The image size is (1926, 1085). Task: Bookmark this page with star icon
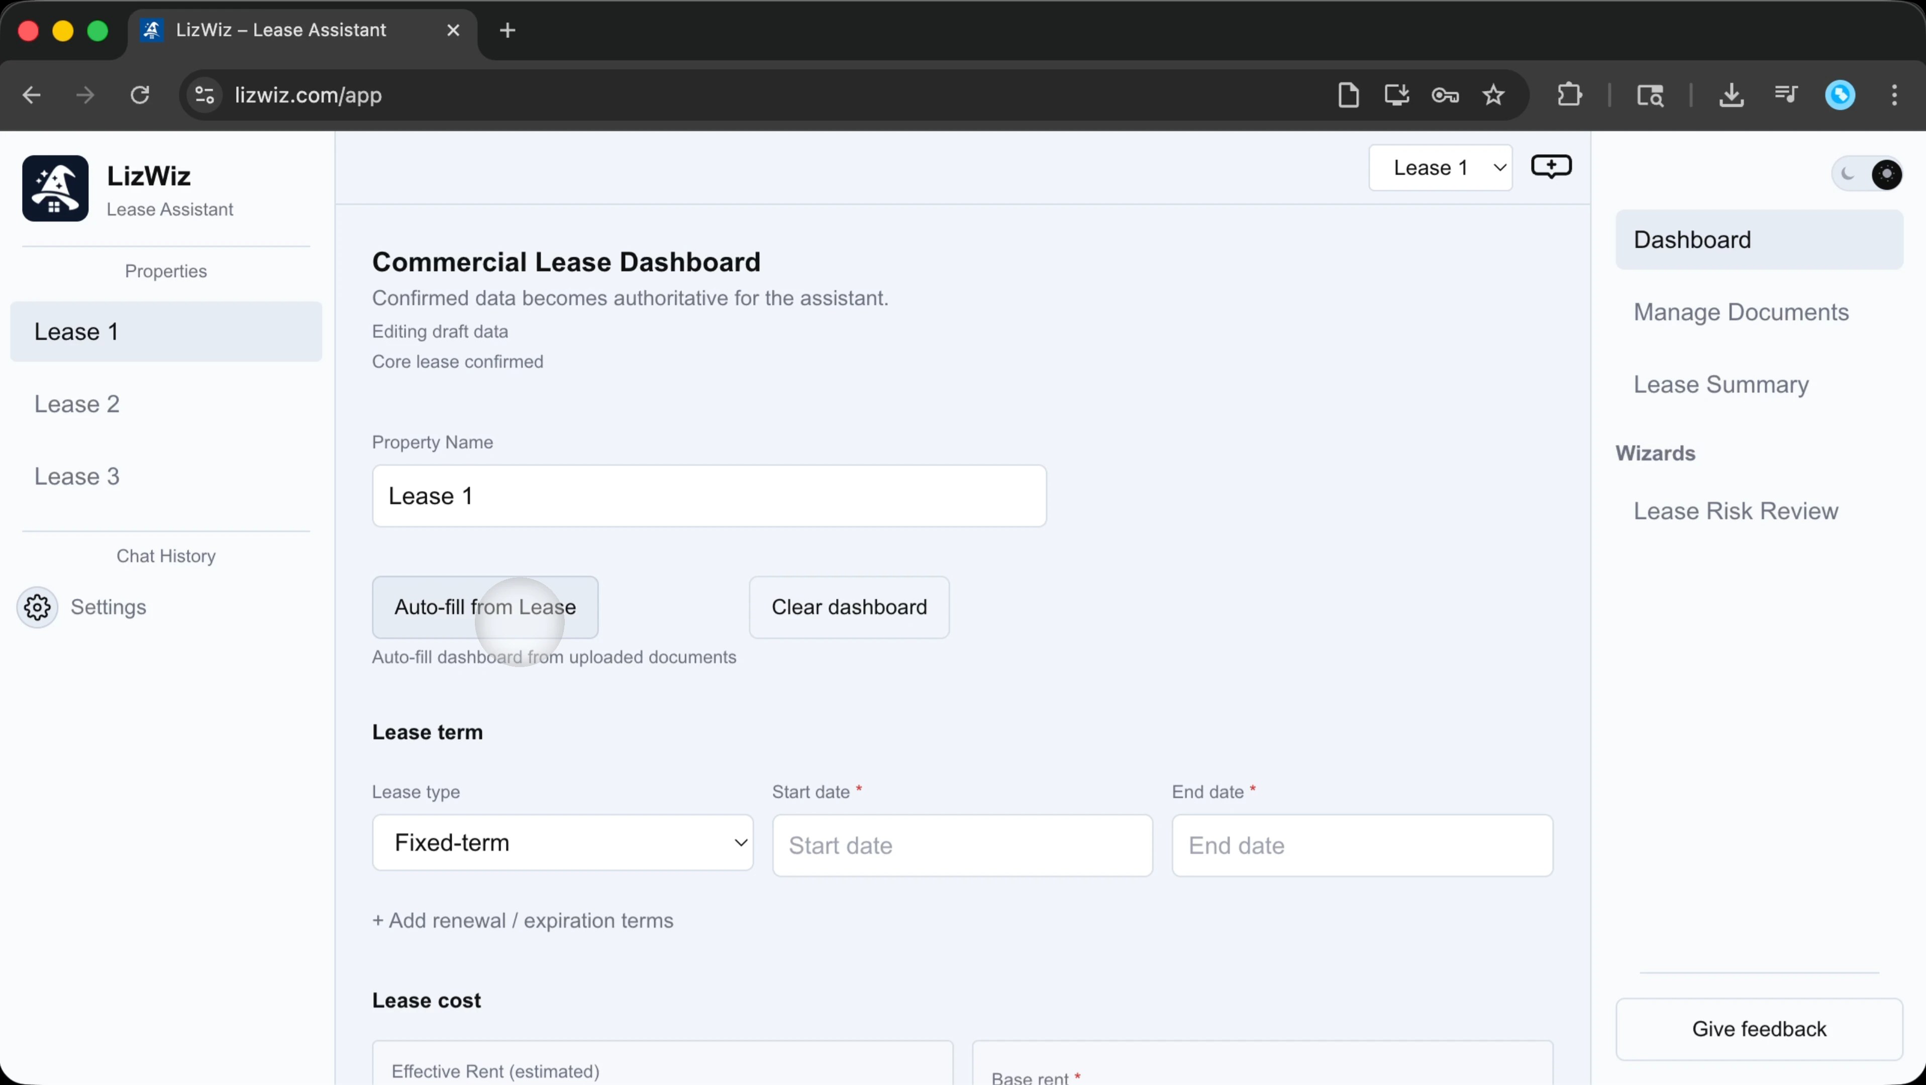[1493, 95]
